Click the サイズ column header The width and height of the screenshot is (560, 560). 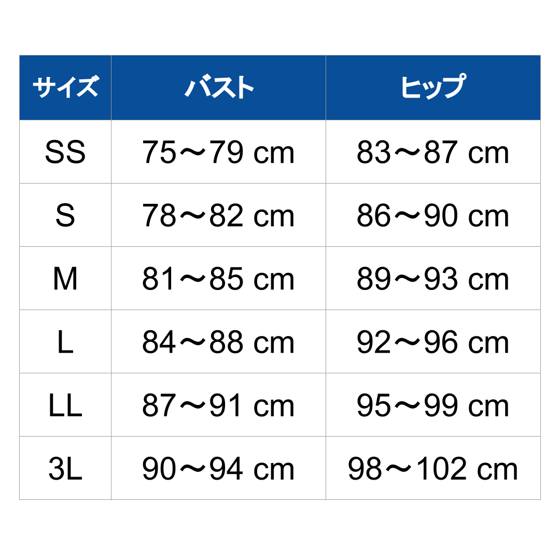point(65,88)
